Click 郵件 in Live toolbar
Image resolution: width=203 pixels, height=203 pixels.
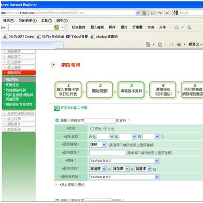coord(112,27)
